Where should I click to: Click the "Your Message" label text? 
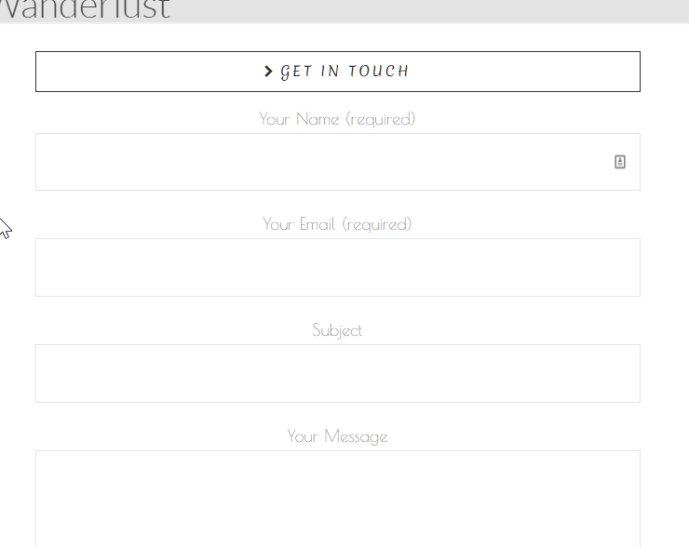(x=337, y=437)
